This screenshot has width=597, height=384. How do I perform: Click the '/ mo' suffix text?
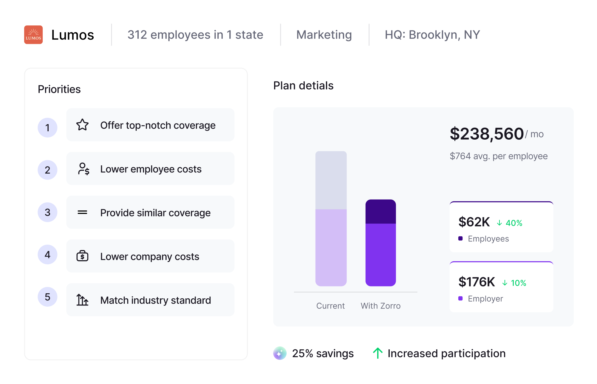[x=534, y=134]
